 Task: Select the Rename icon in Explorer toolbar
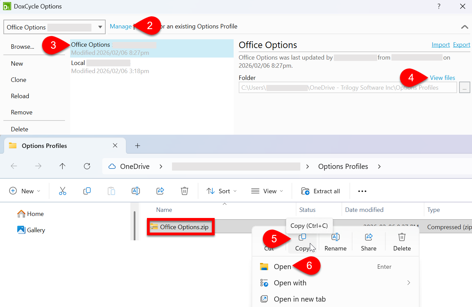pyautogui.click(x=136, y=191)
